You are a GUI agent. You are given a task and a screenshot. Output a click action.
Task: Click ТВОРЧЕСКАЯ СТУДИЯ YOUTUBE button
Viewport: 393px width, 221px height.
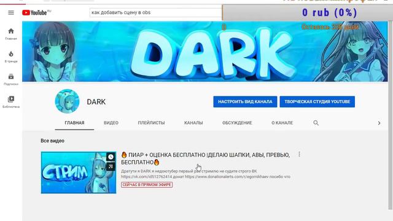317,102
